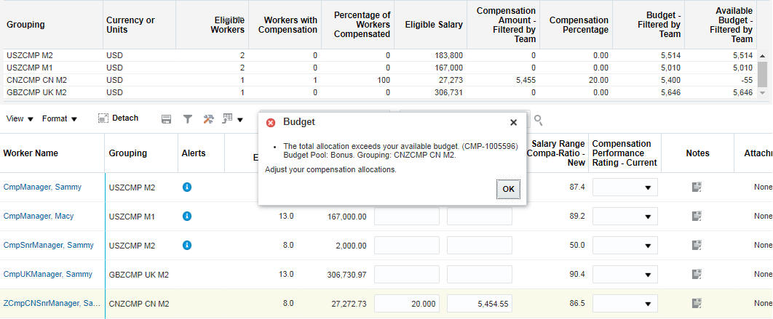Open the alert info icon for CmpManager, Macy

[x=186, y=216]
